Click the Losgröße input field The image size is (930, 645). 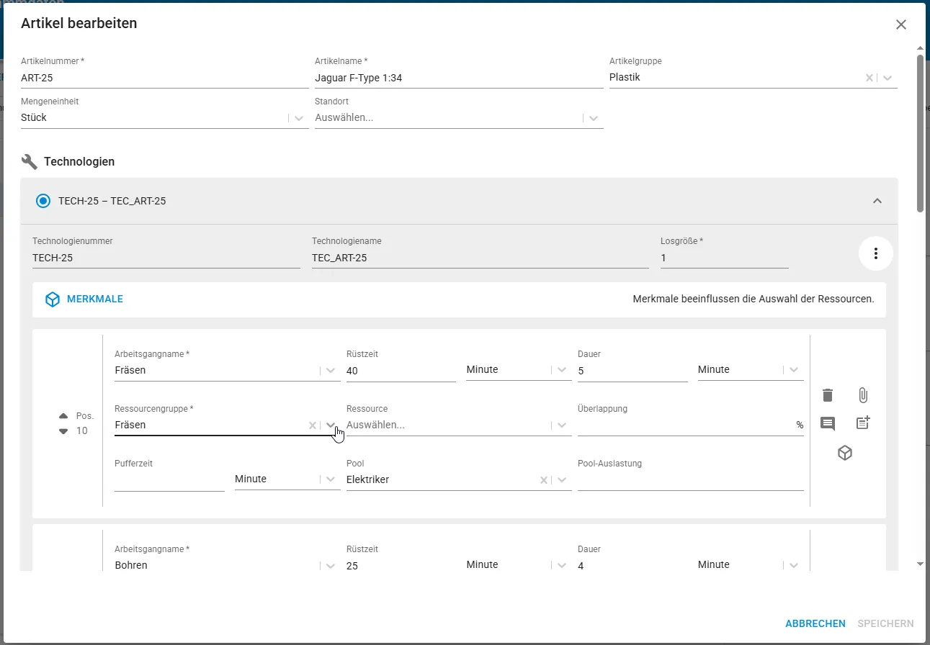click(725, 258)
